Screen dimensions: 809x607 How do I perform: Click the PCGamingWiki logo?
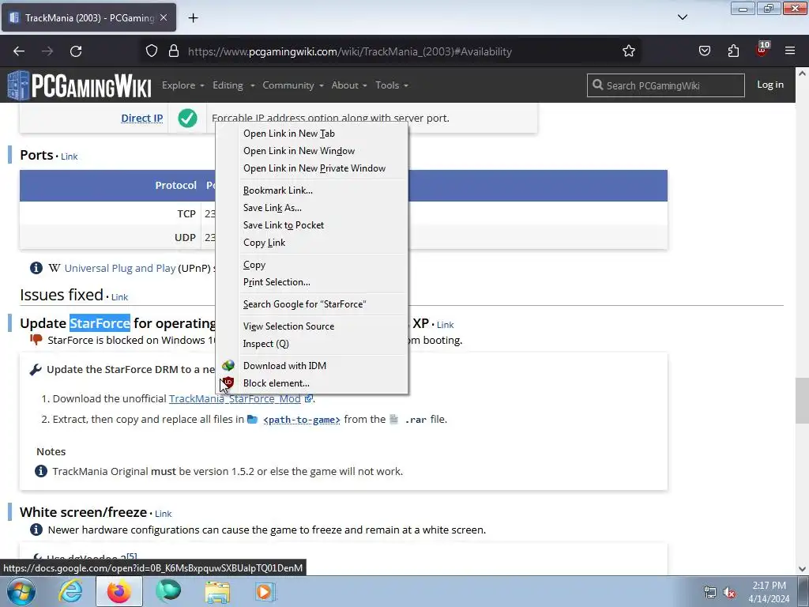tap(80, 85)
